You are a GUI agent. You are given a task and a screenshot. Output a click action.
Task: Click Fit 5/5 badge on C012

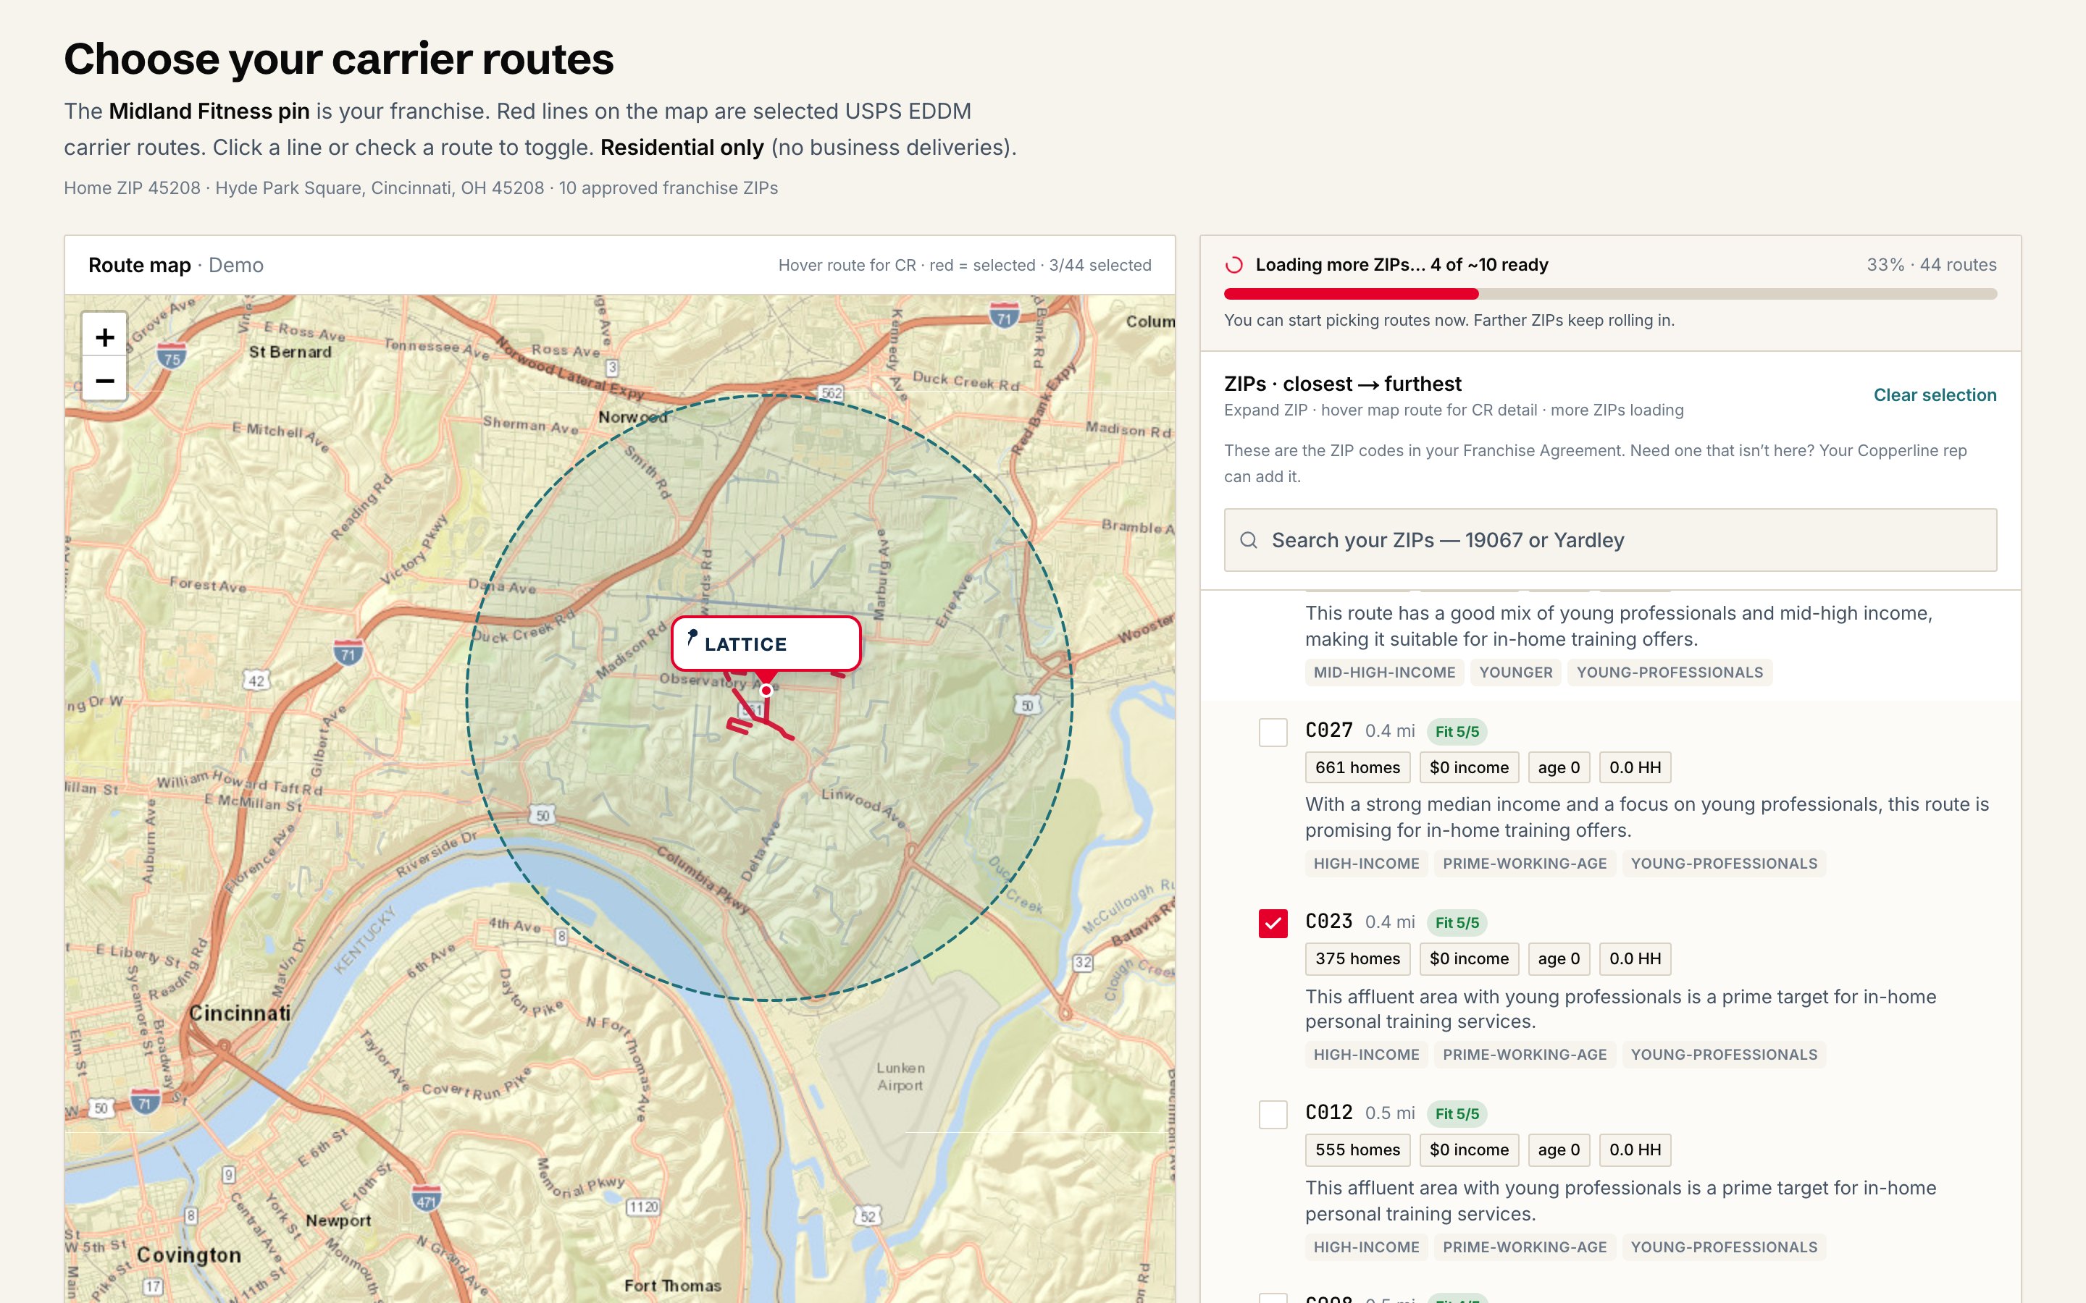[x=1457, y=1114]
